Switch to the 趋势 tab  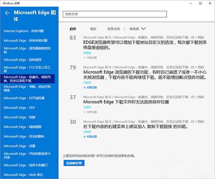coord(73,29)
